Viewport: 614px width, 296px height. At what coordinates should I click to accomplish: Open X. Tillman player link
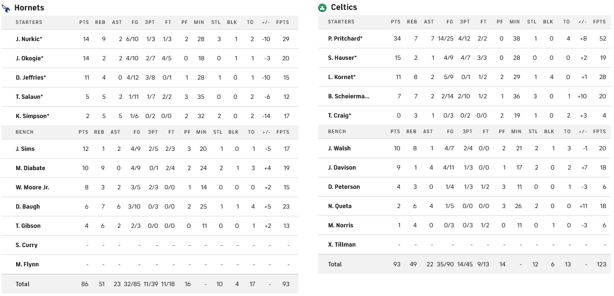(341, 244)
